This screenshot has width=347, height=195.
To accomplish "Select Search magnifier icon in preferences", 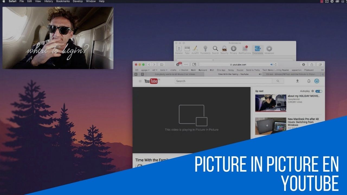I will click(215, 50).
